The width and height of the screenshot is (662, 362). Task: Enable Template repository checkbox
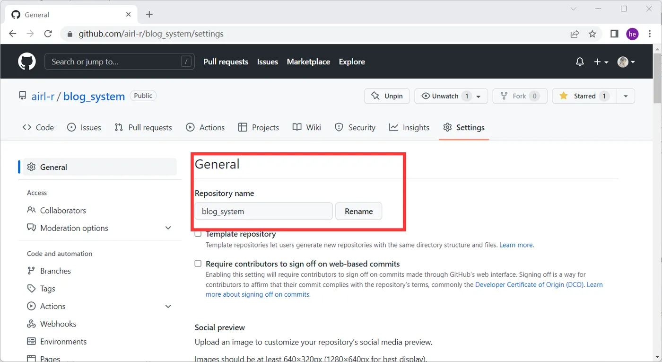point(198,234)
